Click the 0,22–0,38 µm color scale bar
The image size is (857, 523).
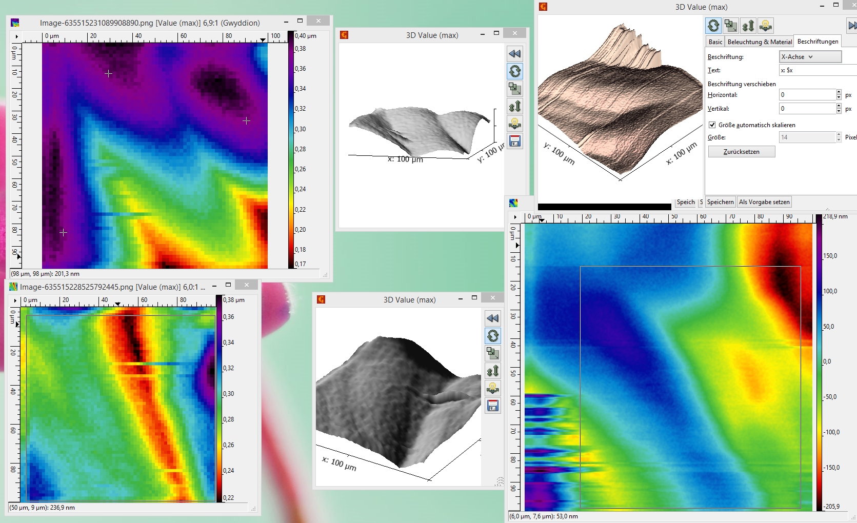pyautogui.click(x=219, y=398)
